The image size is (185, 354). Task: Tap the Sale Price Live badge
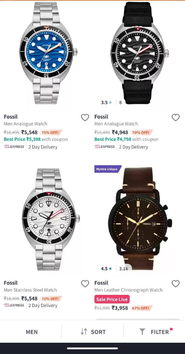click(x=112, y=299)
